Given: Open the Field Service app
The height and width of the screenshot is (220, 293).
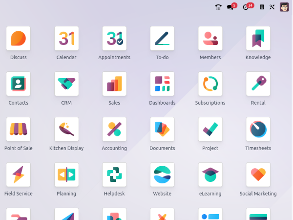Looking at the screenshot, I should pyautogui.click(x=19, y=175).
